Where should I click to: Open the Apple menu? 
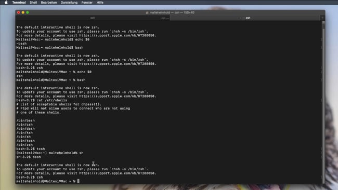(x=6, y=3)
